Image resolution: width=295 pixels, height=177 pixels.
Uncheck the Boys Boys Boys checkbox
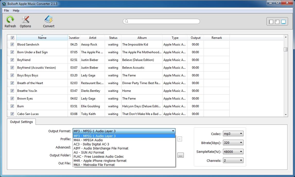click(x=12, y=75)
